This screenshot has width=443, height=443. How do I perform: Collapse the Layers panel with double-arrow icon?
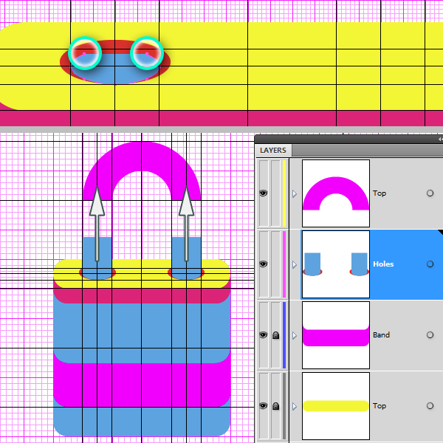click(x=440, y=139)
